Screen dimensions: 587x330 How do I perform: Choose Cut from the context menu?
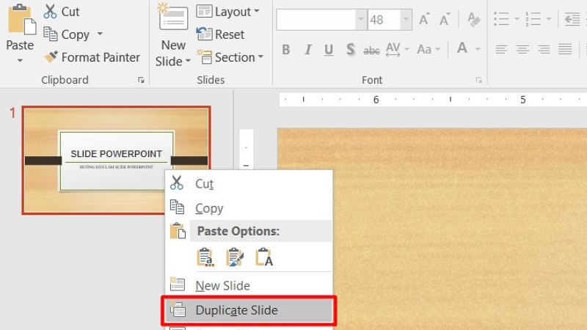(249, 184)
